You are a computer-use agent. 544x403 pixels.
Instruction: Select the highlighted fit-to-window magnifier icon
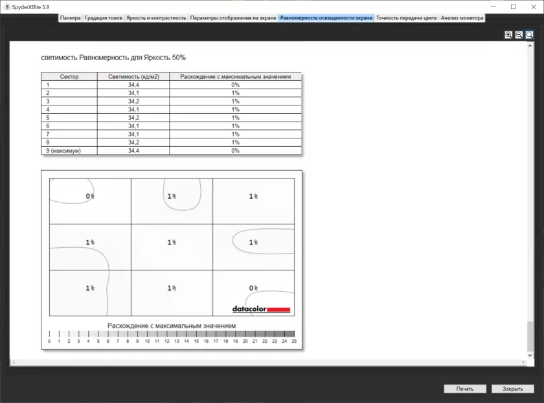(x=529, y=35)
